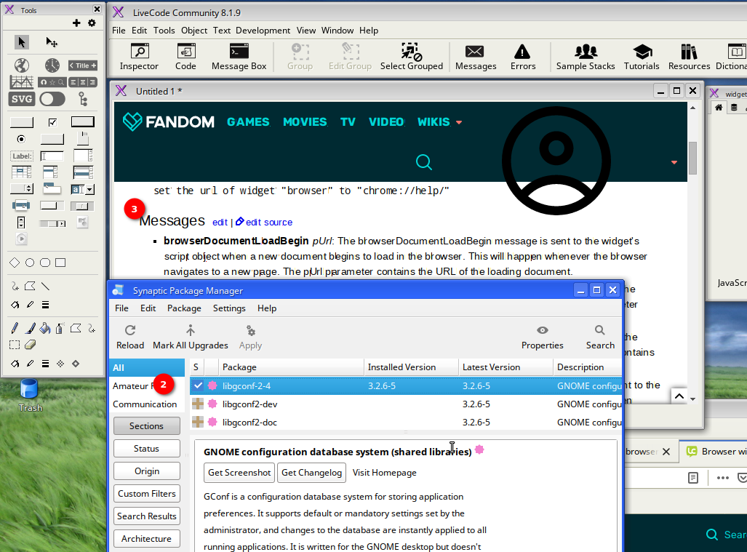Click the Tools palette gear settings icon
Viewport: 747px width, 552px height.
click(x=92, y=23)
